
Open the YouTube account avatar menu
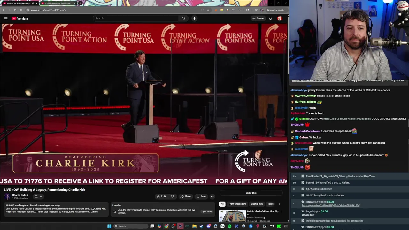coord(280,18)
